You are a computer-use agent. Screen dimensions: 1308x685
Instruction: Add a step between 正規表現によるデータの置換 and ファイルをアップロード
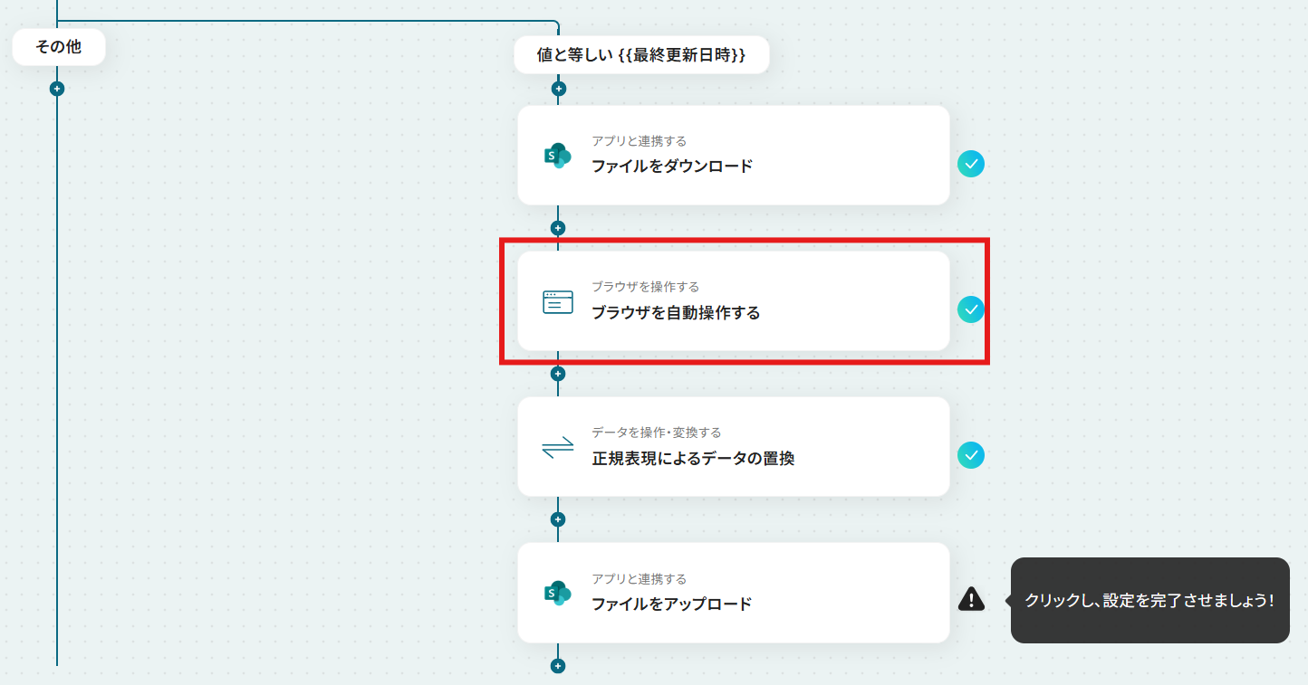(558, 519)
